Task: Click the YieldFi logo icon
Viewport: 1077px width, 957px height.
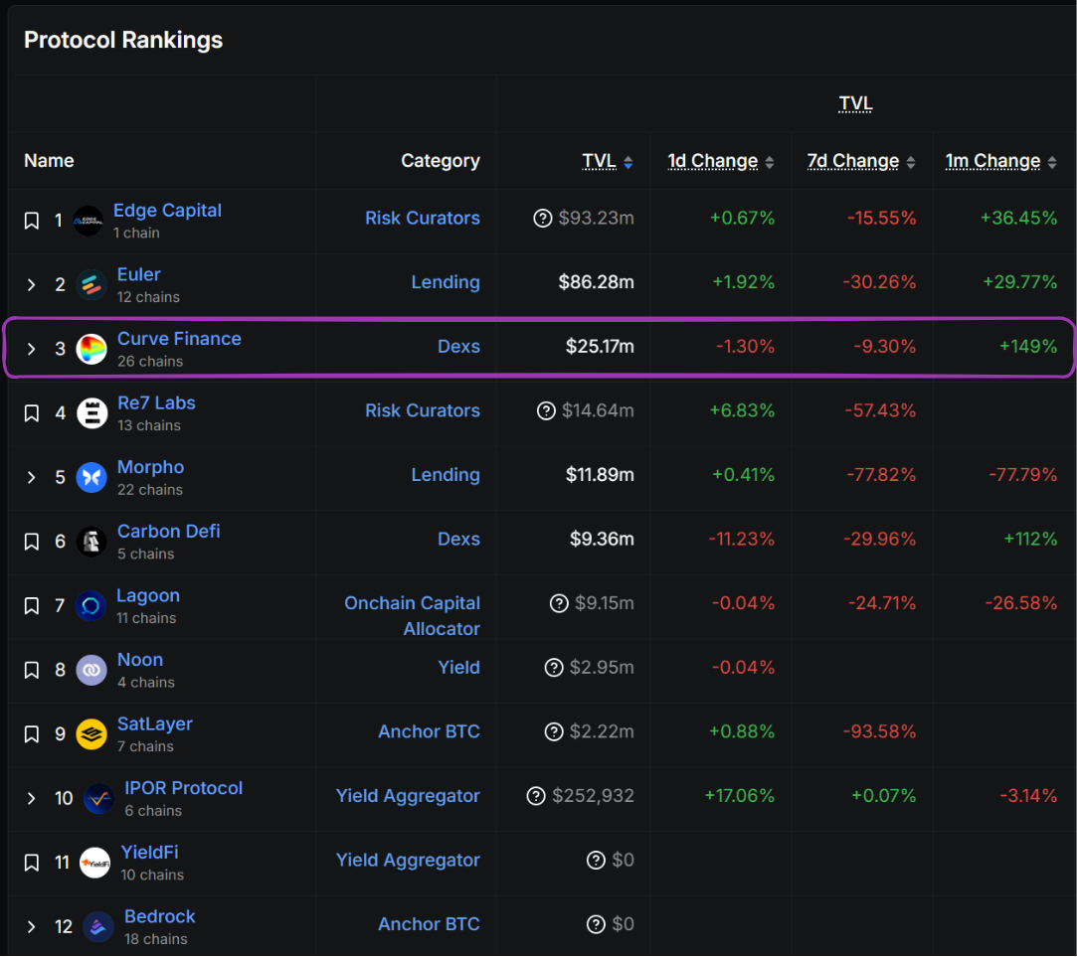Action: tap(94, 863)
